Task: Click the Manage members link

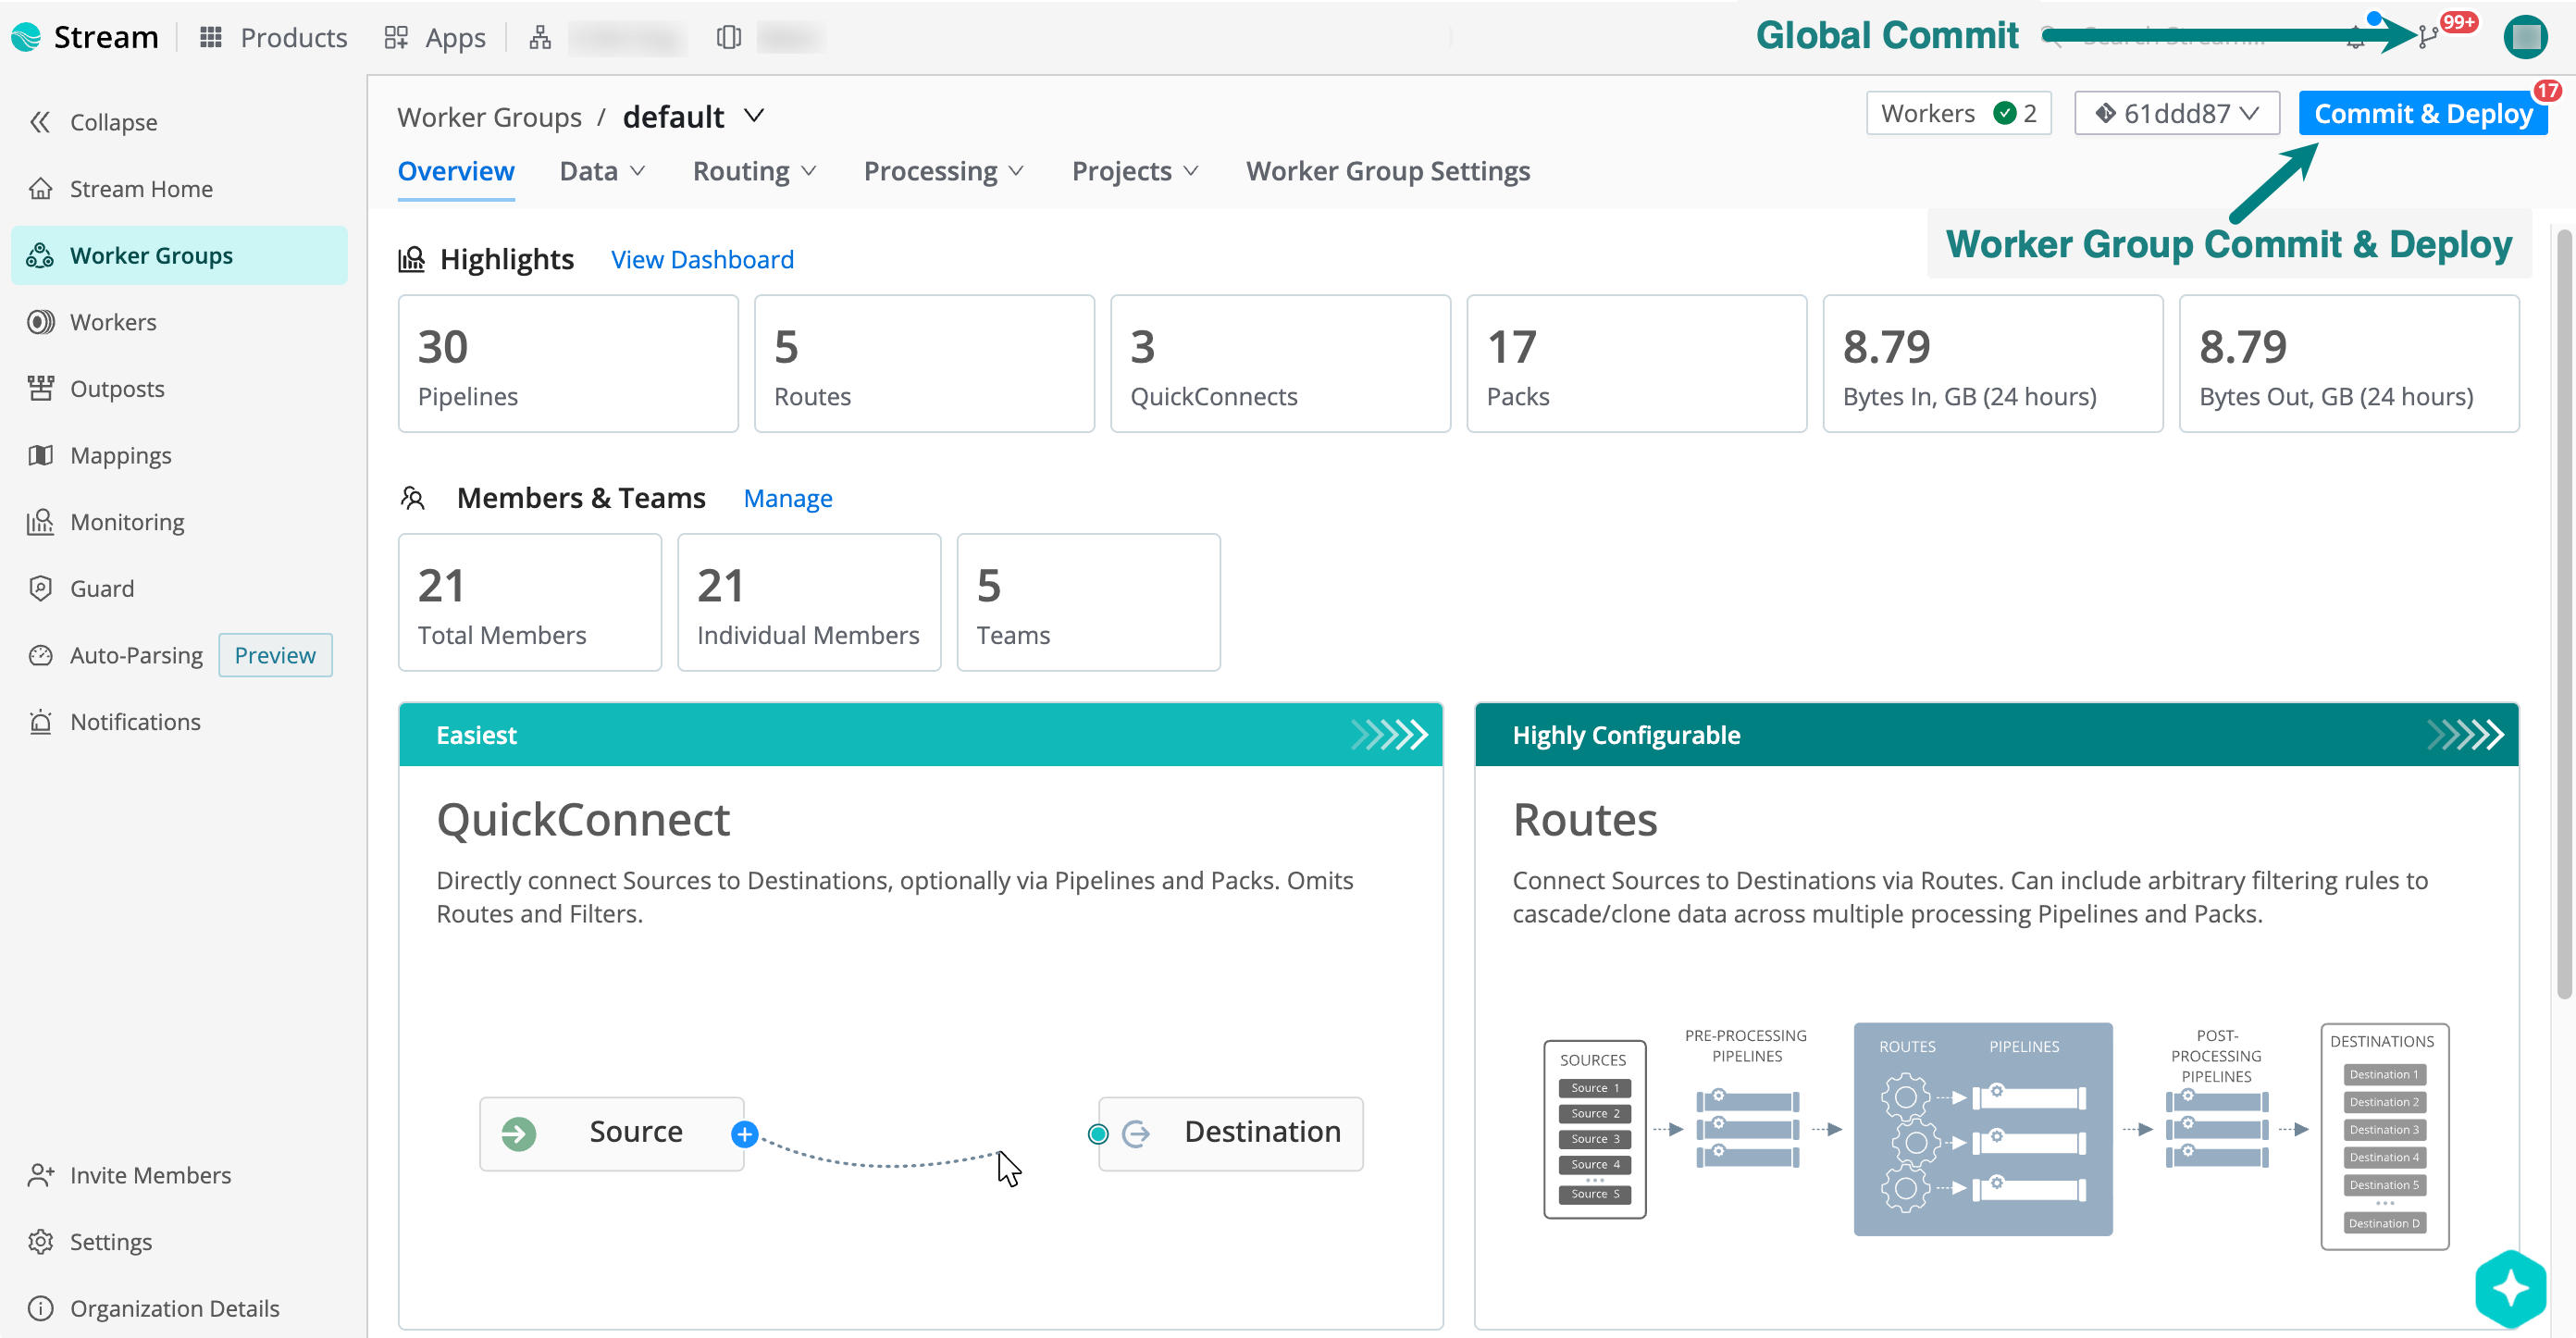Action: coord(787,498)
